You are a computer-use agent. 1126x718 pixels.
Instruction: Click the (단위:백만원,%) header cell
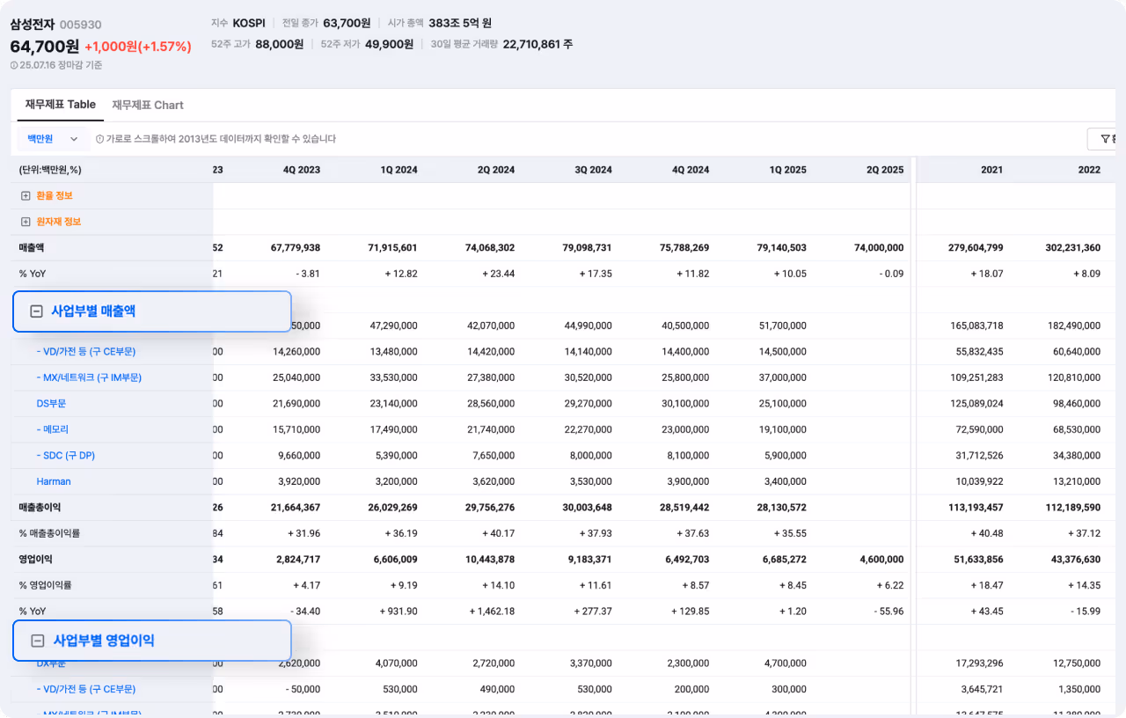click(x=50, y=170)
